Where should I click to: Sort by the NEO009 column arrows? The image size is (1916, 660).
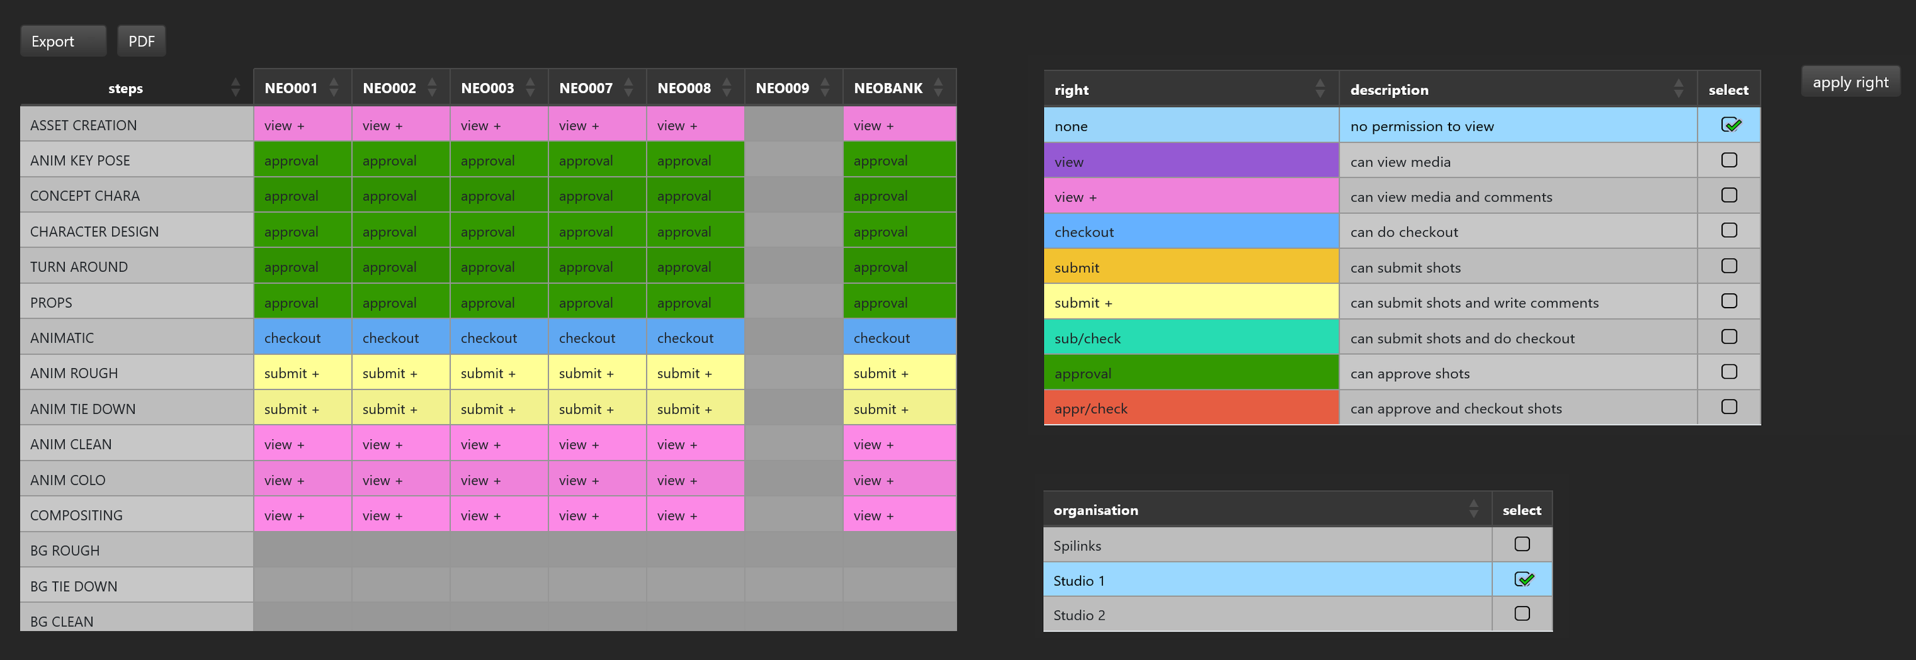825,87
